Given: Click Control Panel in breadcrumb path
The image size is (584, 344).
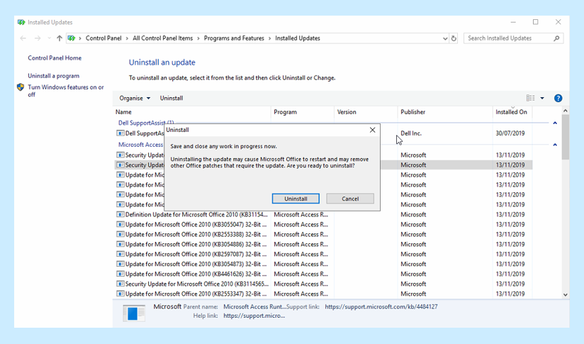Looking at the screenshot, I should (x=103, y=38).
